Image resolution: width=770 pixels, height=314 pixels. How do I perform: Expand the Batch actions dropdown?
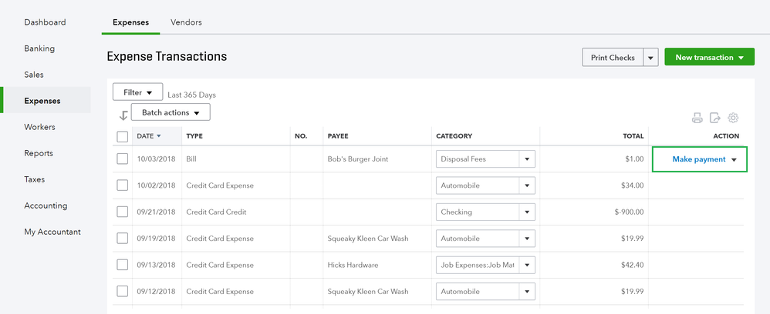(171, 113)
